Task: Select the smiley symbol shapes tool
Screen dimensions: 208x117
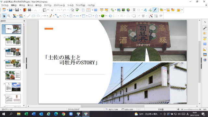Action: [71, 16]
